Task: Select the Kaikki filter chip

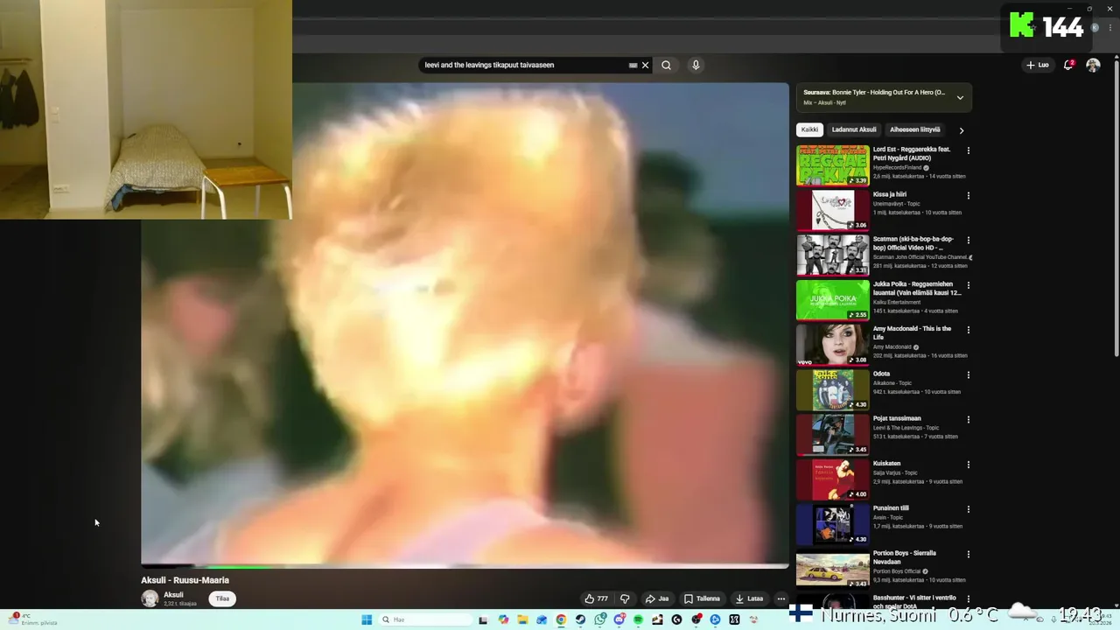Action: [810, 129]
